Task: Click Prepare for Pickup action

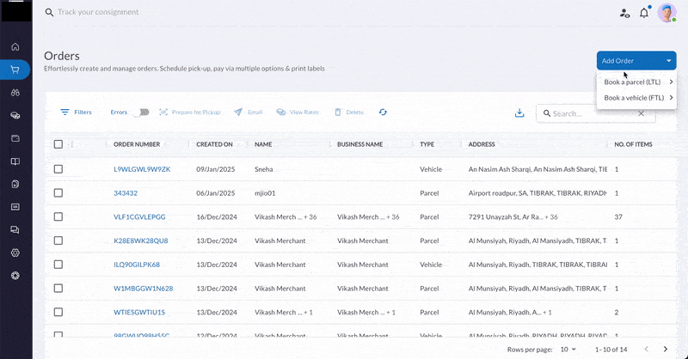Action: tap(190, 113)
